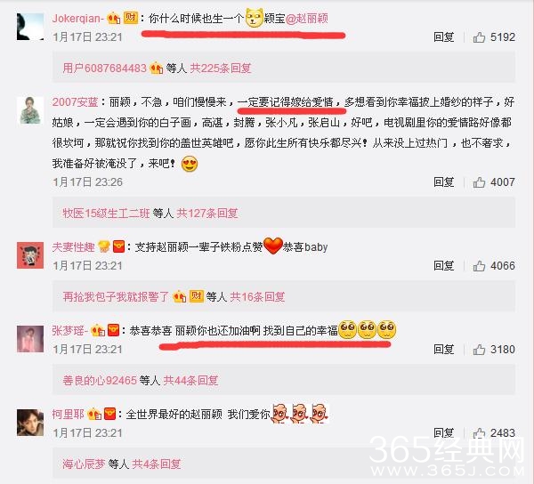Click the red envelope badge beside 柯里耶
The width and height of the screenshot is (534, 484).
[109, 414]
